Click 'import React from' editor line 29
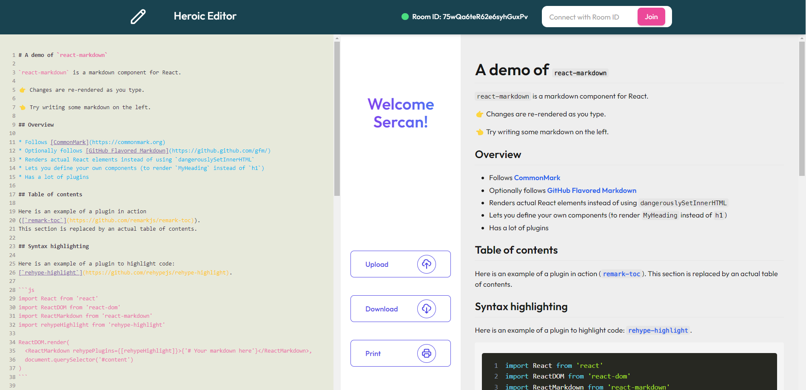The image size is (806, 390). (58, 299)
